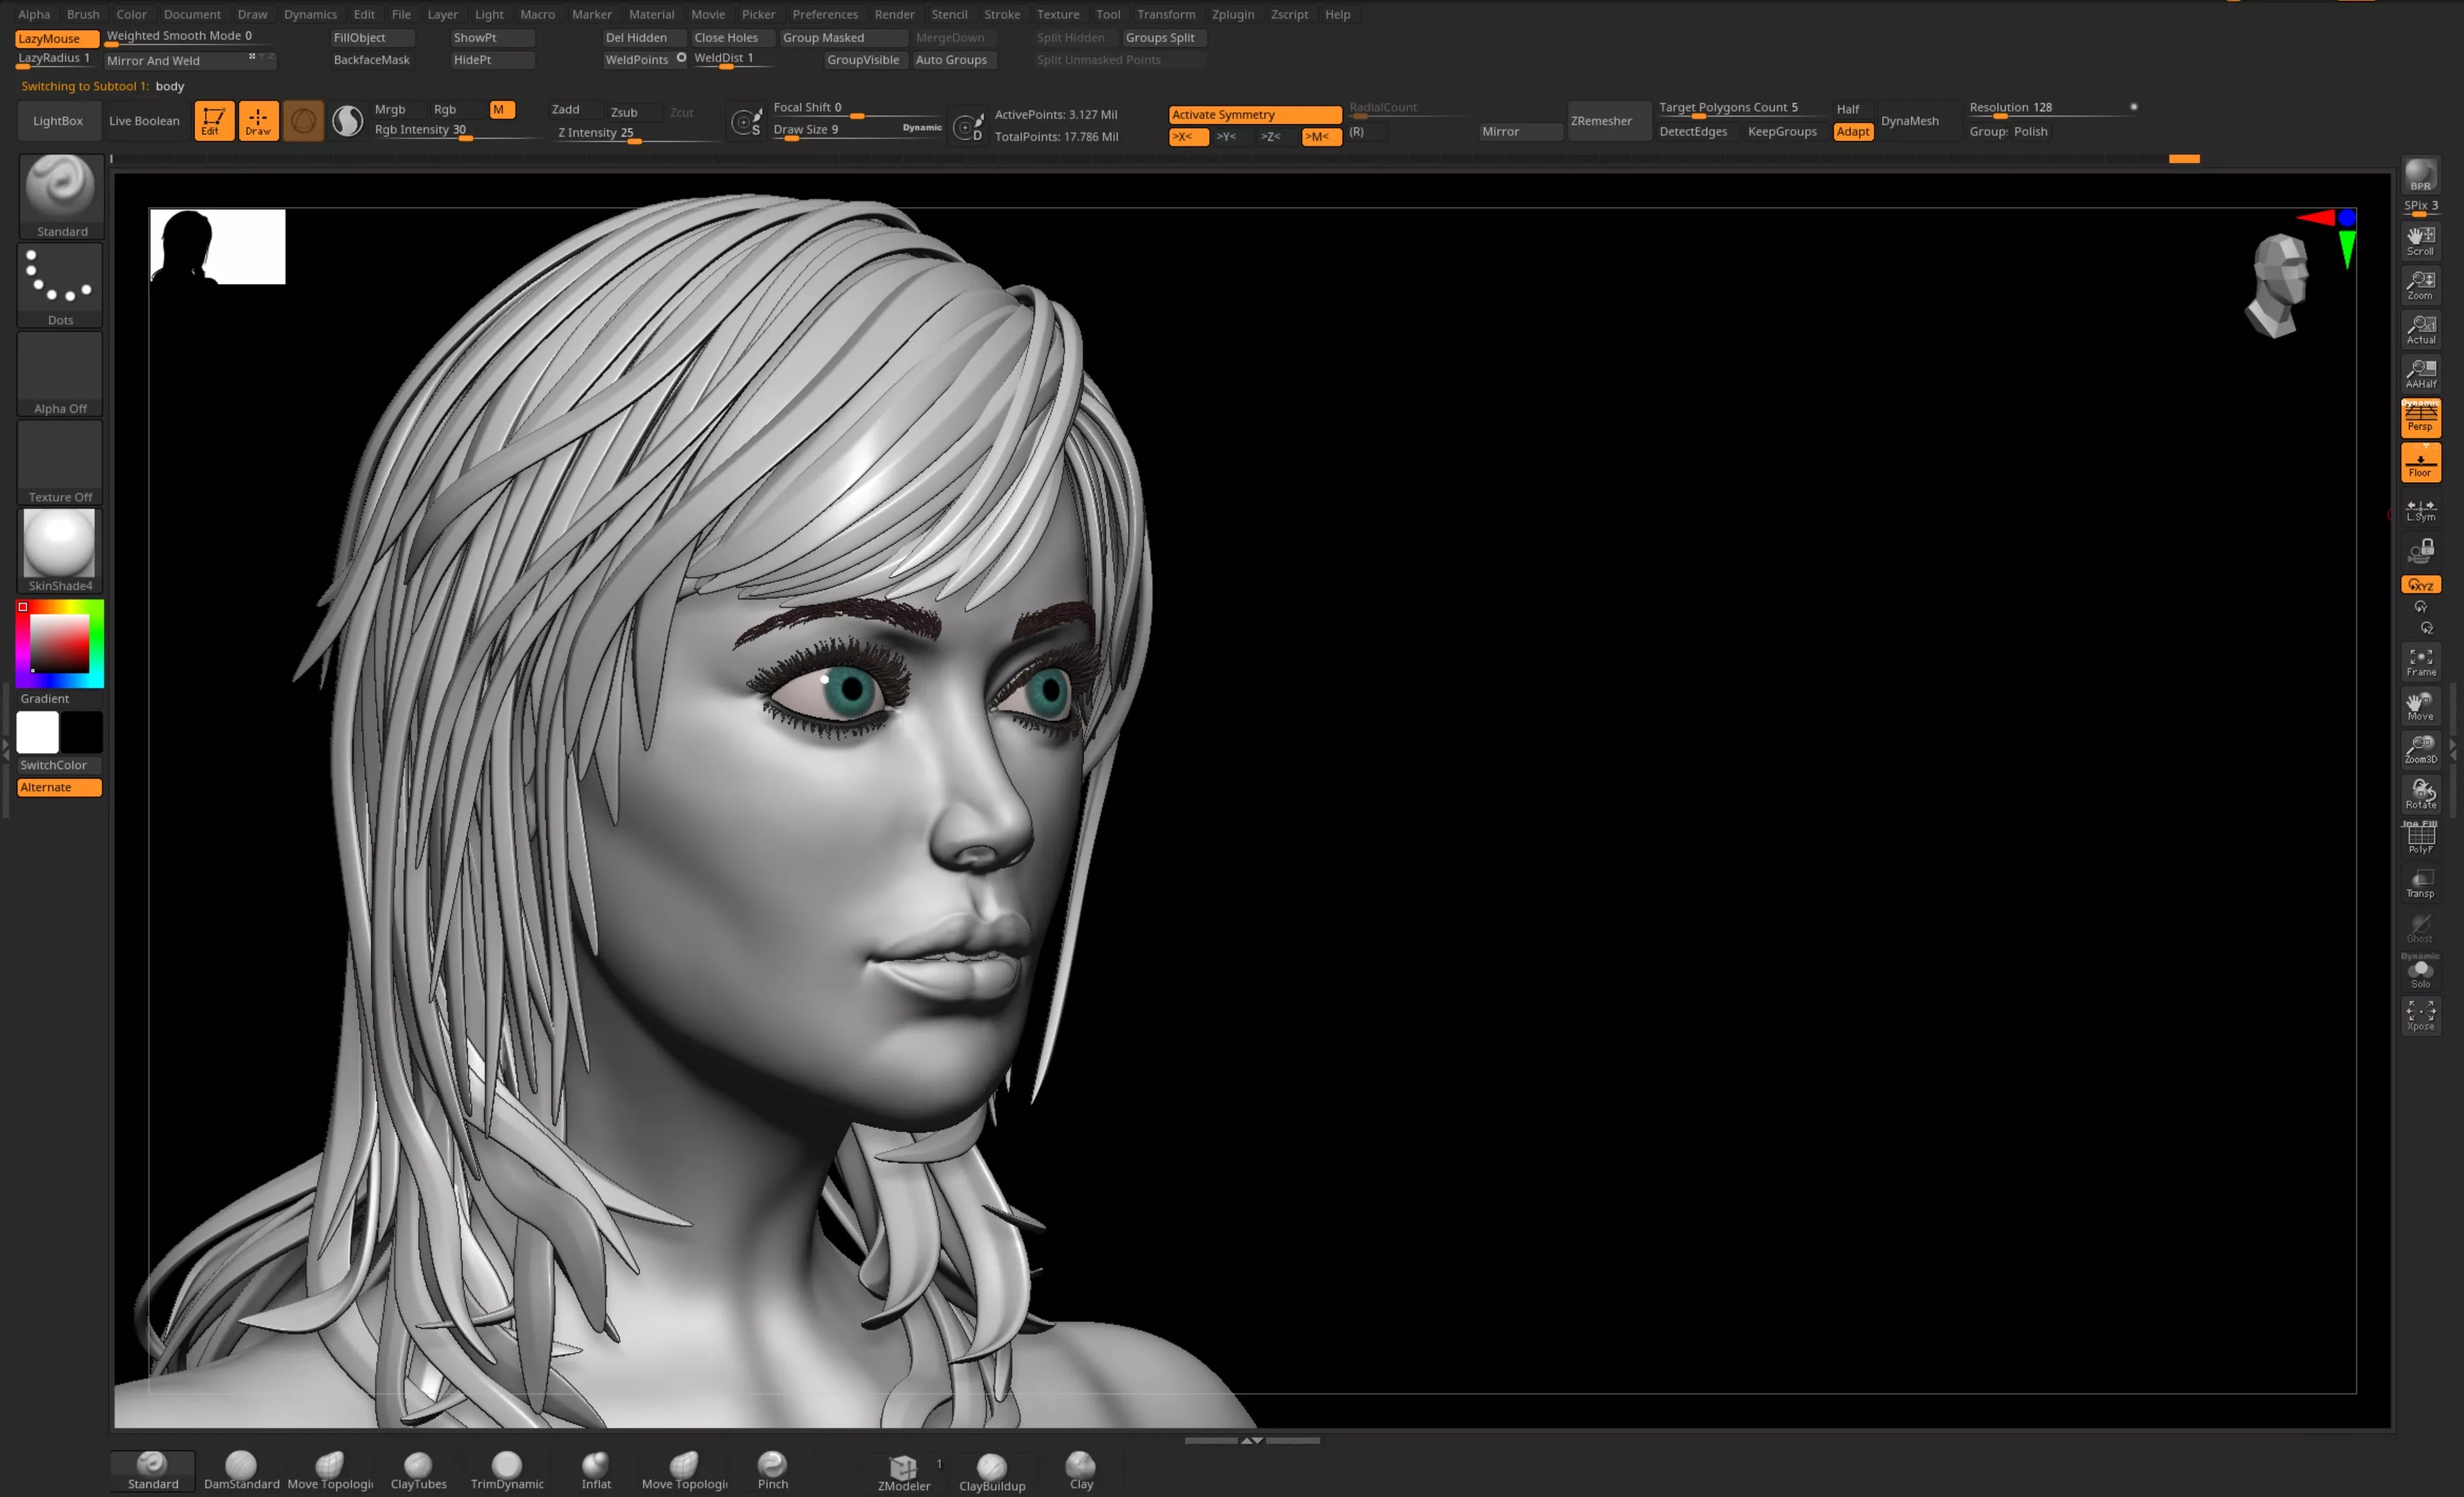Open the SkinShade4 material selector
This screenshot has width=2464, height=1497.
pos(60,550)
